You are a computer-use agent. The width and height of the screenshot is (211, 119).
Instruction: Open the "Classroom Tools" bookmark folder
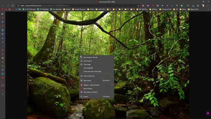point(166,9)
